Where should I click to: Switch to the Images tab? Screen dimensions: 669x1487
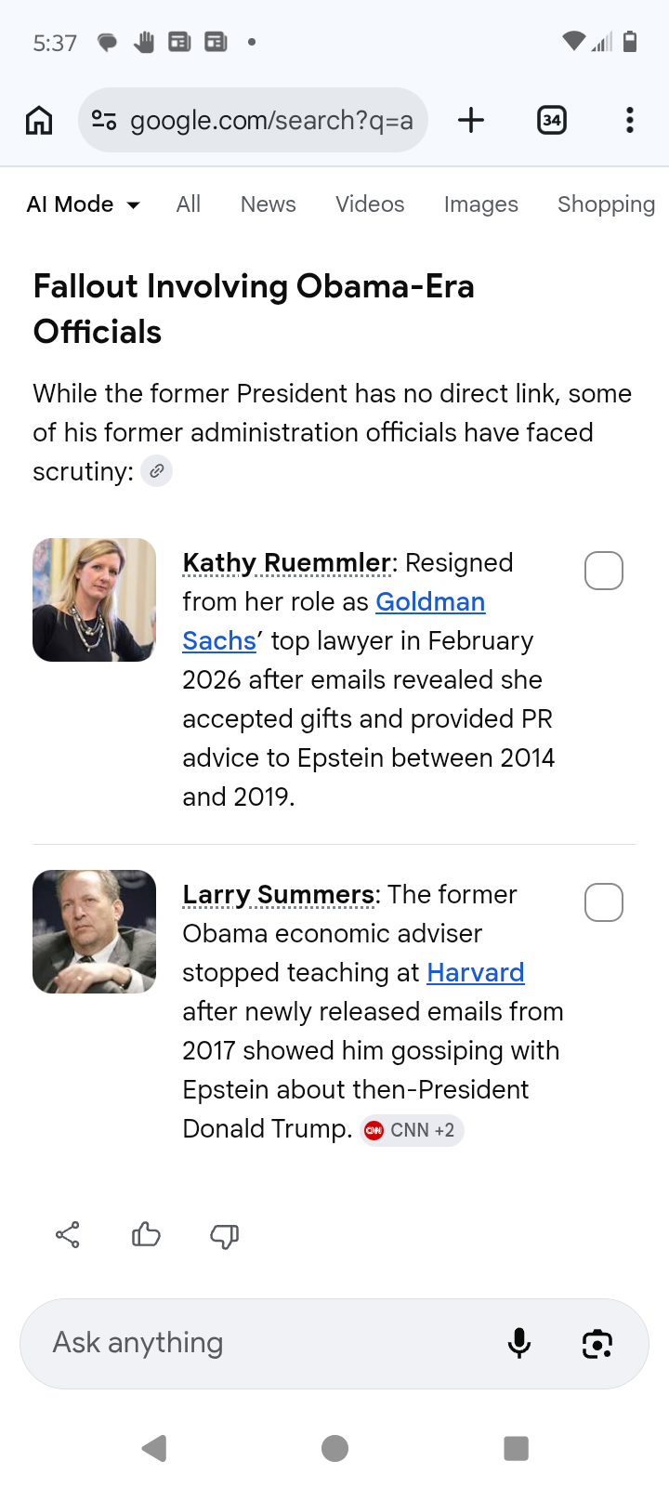(x=480, y=204)
